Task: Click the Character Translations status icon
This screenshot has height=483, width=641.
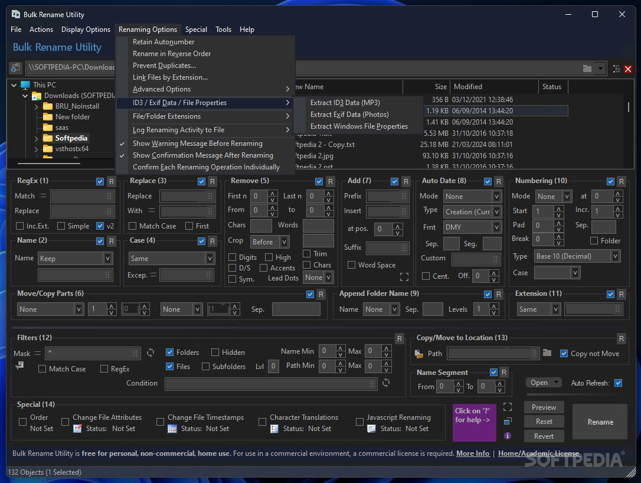Action: click(274, 429)
